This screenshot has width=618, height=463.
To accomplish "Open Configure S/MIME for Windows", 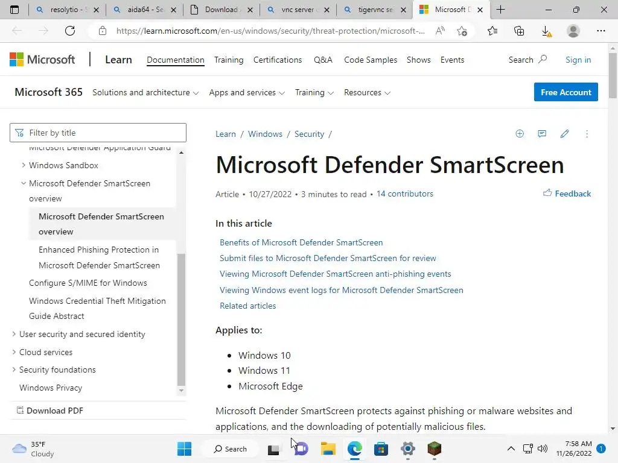I will 88,283.
